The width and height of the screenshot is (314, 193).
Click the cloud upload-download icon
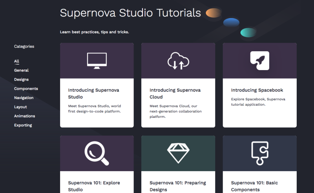(178, 61)
